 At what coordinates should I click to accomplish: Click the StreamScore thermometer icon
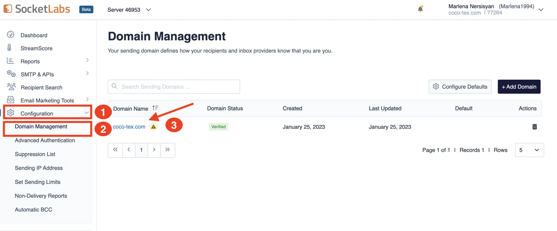(x=9, y=47)
